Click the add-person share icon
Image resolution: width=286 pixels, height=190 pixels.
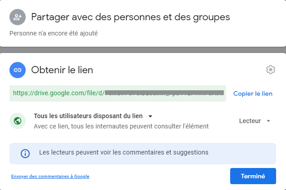pos(18,17)
